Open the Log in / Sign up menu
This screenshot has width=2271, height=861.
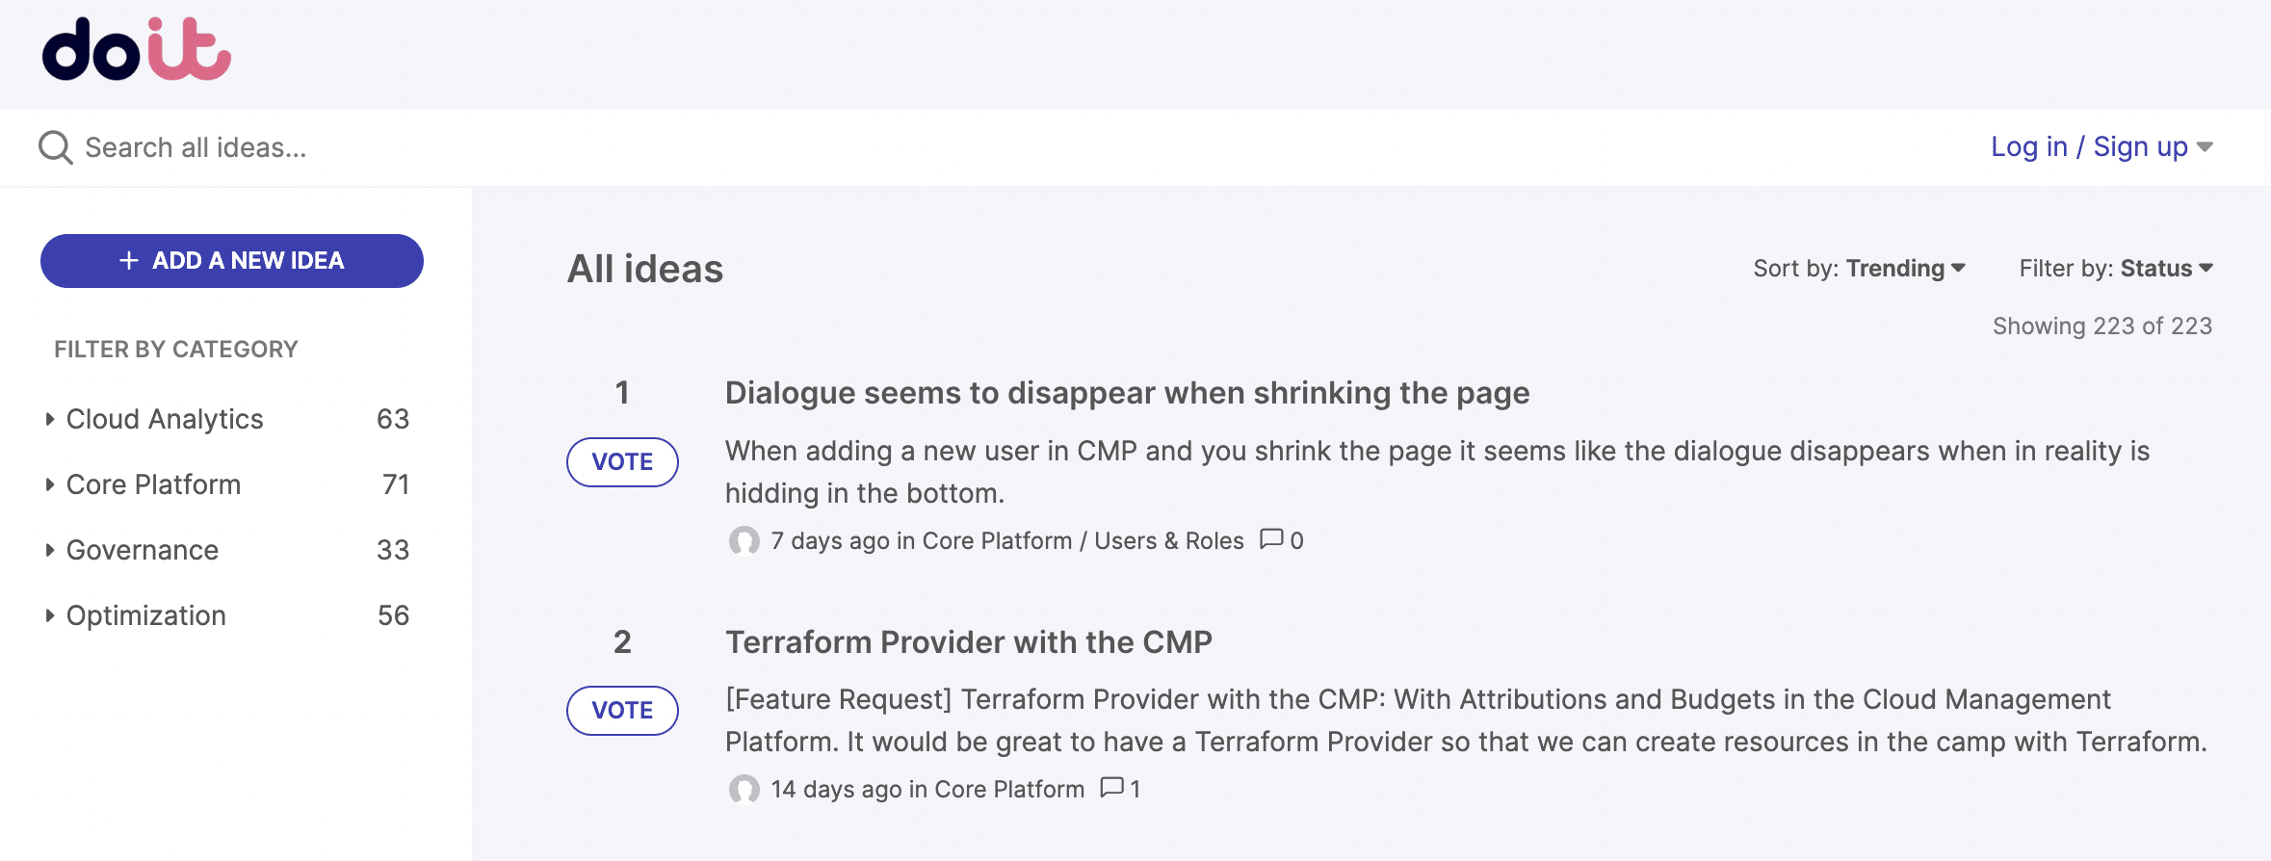tap(2101, 147)
